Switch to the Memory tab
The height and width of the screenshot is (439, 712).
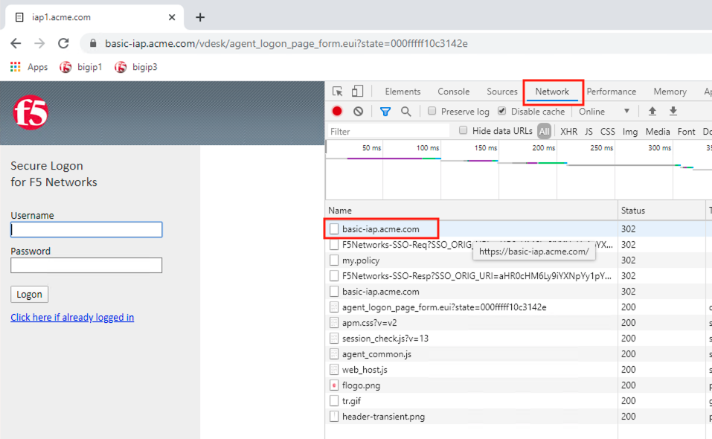click(670, 92)
